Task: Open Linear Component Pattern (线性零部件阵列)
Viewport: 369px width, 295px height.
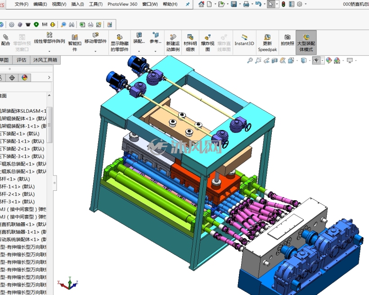Action: 49,38
